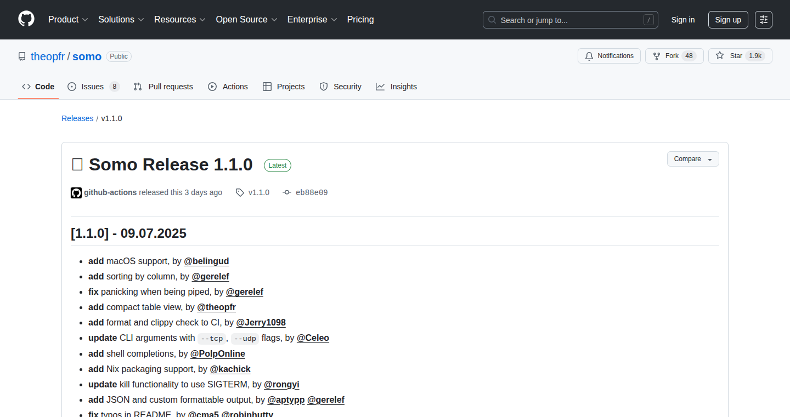Switch to the Security tab
Screen dimensions: 790x417
tap(341, 87)
